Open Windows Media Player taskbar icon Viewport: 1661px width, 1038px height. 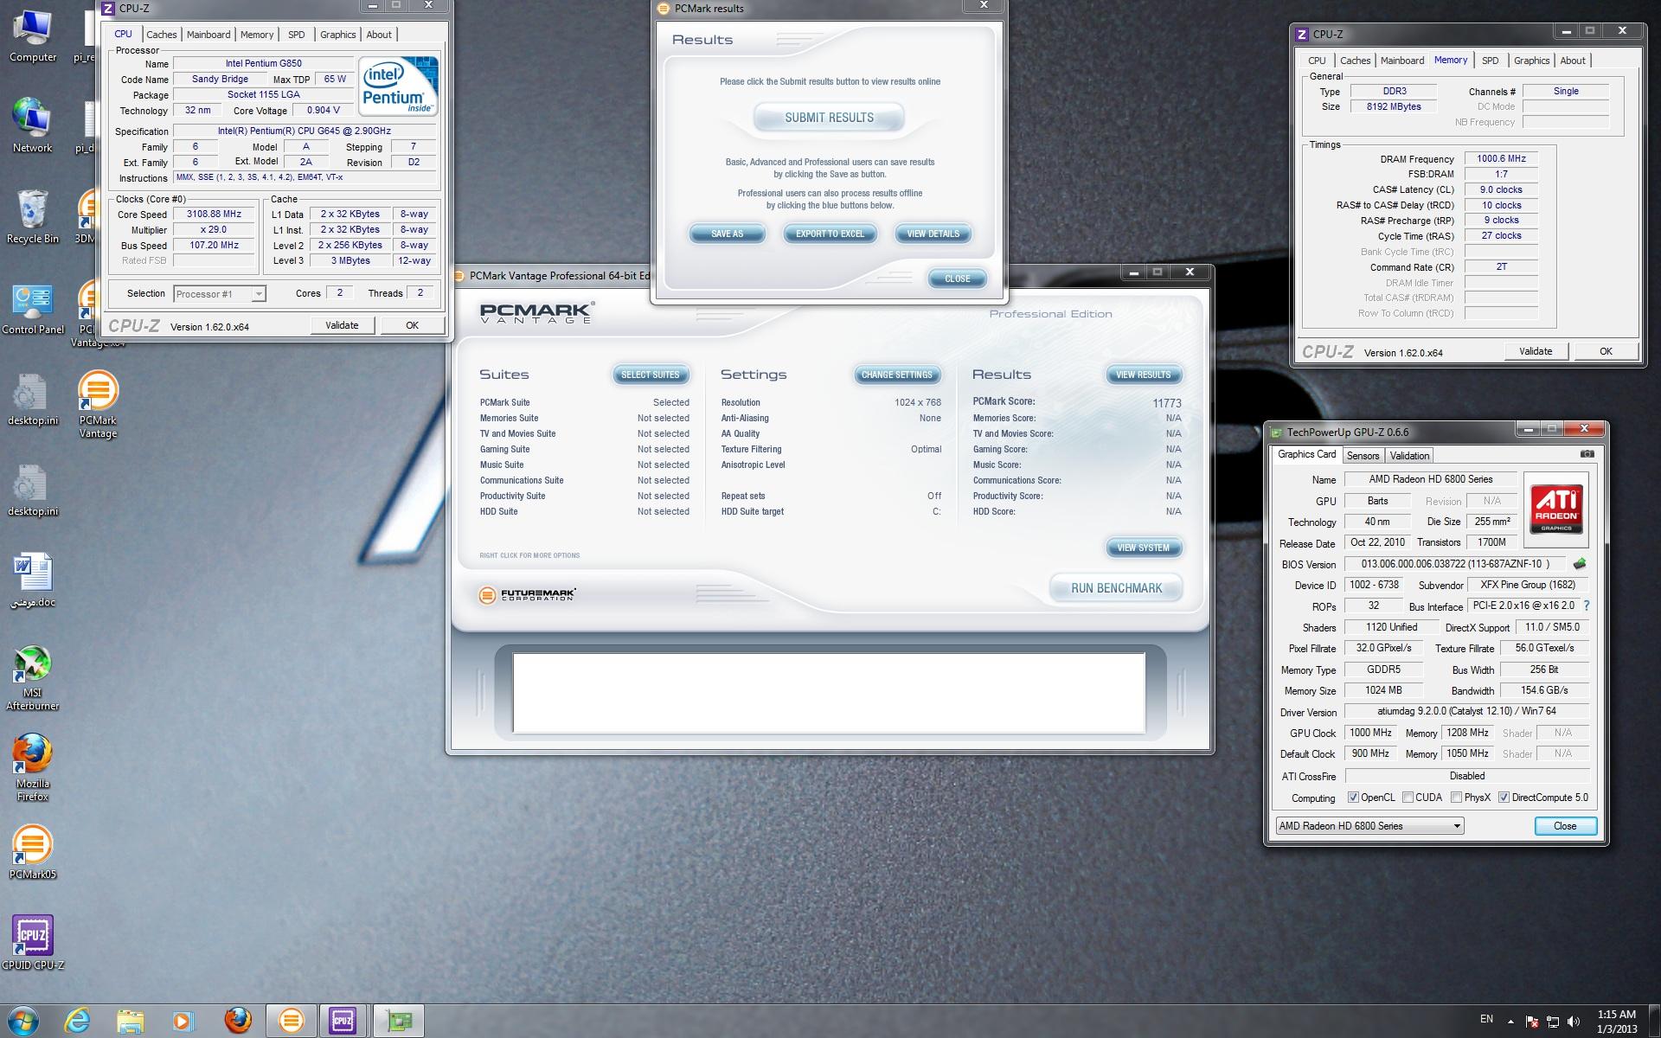(x=183, y=1021)
